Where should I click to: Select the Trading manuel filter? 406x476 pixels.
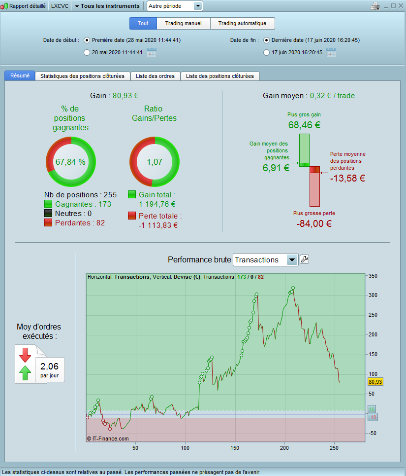pos(184,23)
